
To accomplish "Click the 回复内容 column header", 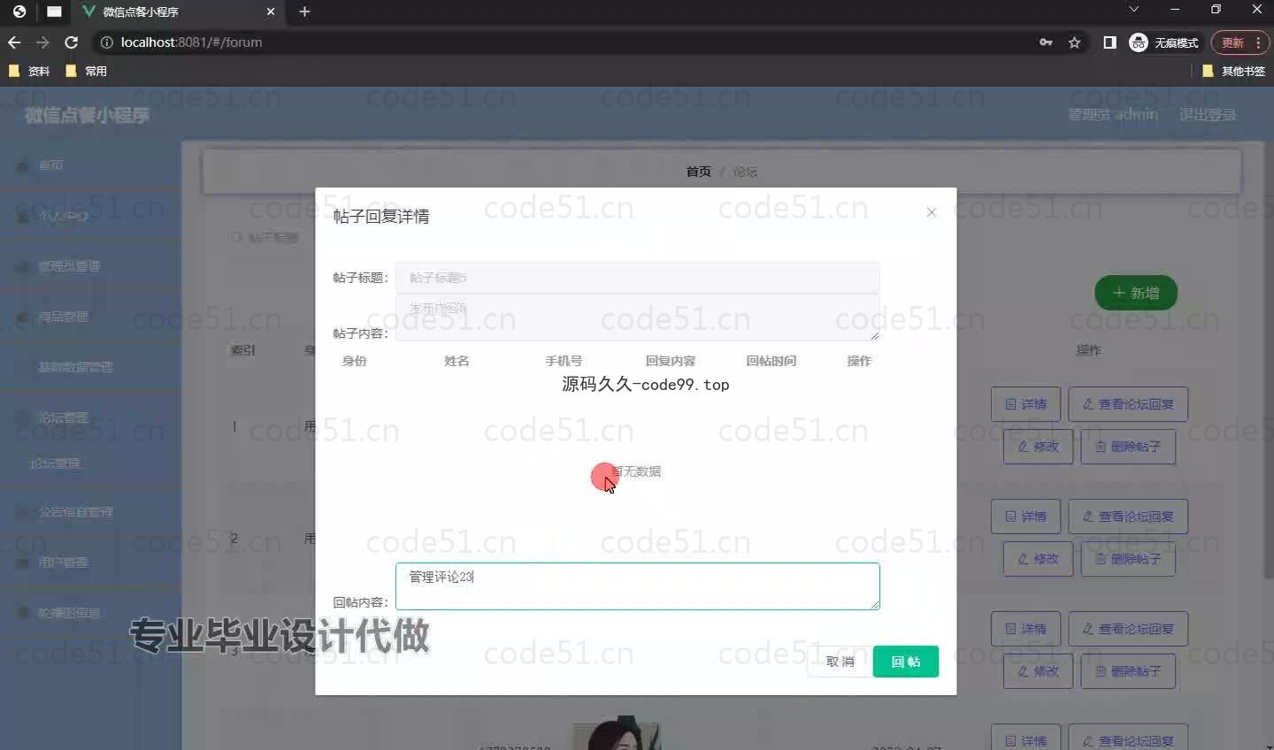I will point(670,361).
